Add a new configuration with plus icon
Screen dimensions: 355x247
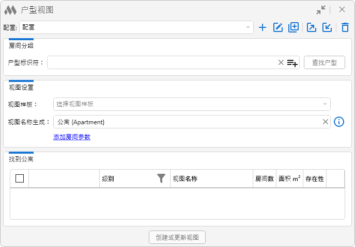tap(263, 27)
